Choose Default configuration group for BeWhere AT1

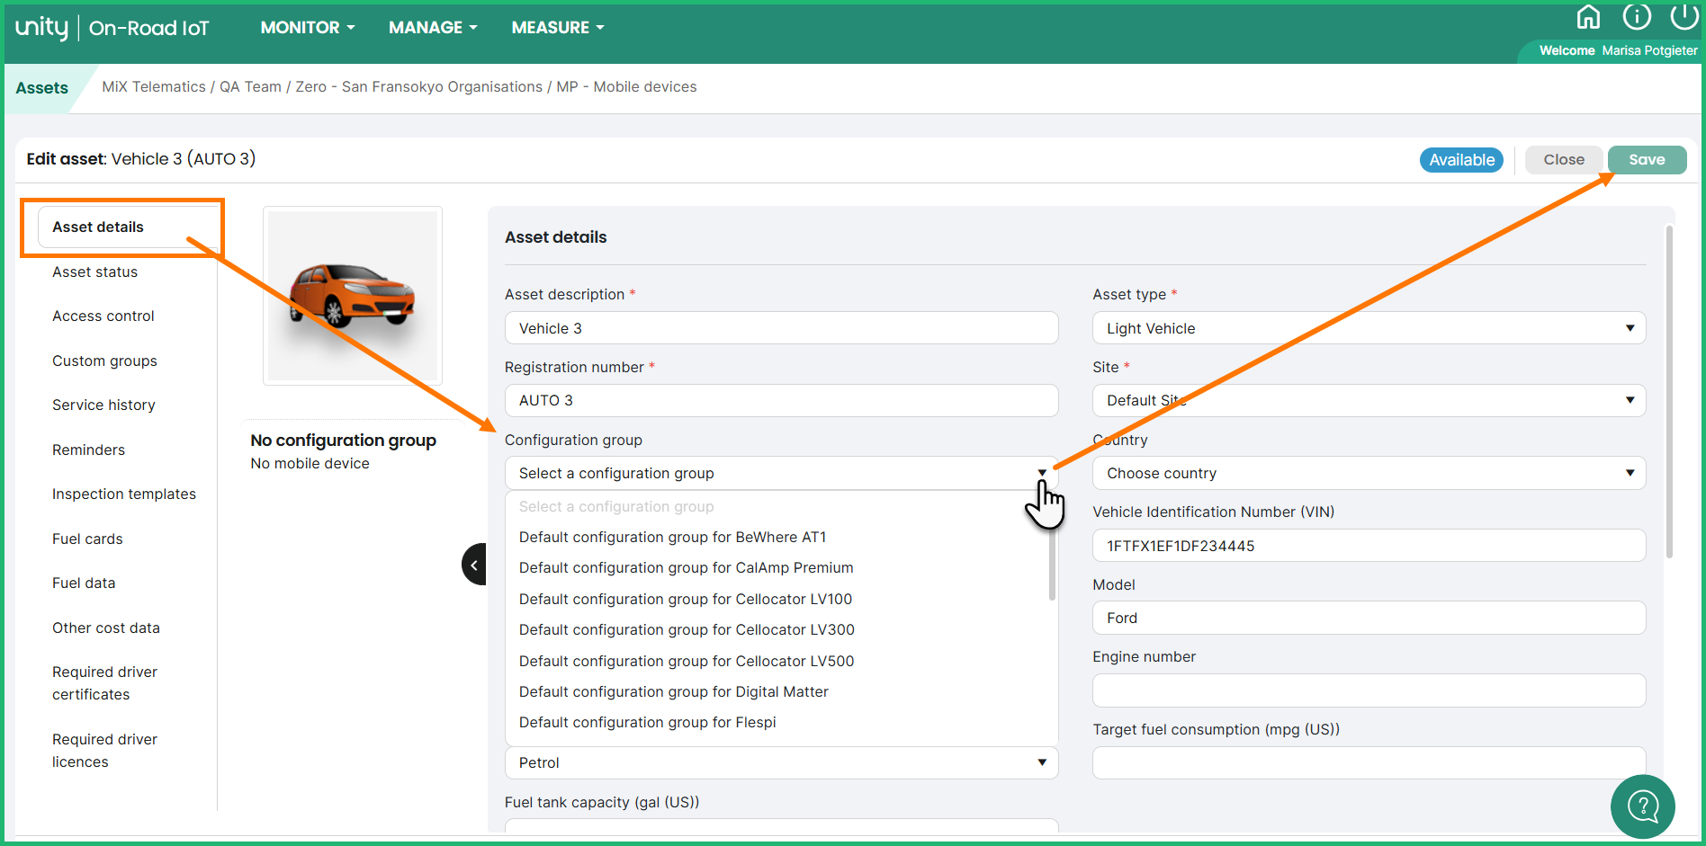pos(672,538)
